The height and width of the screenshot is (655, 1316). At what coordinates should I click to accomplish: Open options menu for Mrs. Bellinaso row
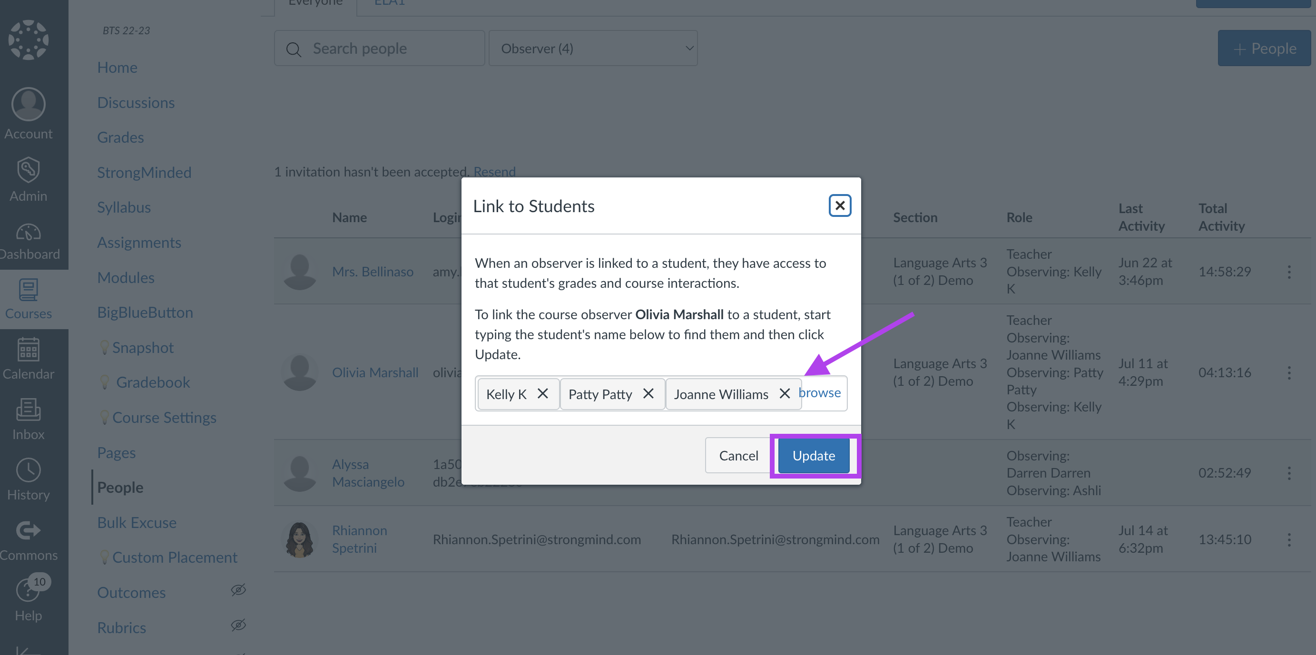coord(1289,272)
